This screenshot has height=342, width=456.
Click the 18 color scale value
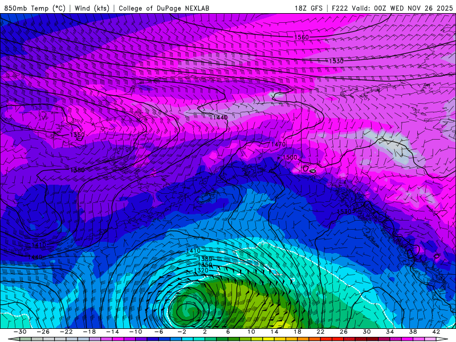297,332
